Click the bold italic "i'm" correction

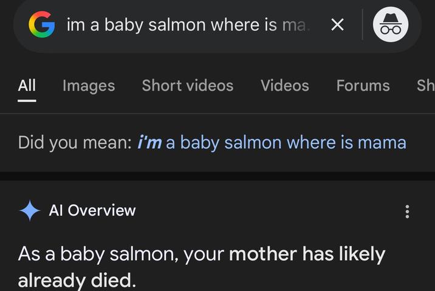pyautogui.click(x=149, y=142)
